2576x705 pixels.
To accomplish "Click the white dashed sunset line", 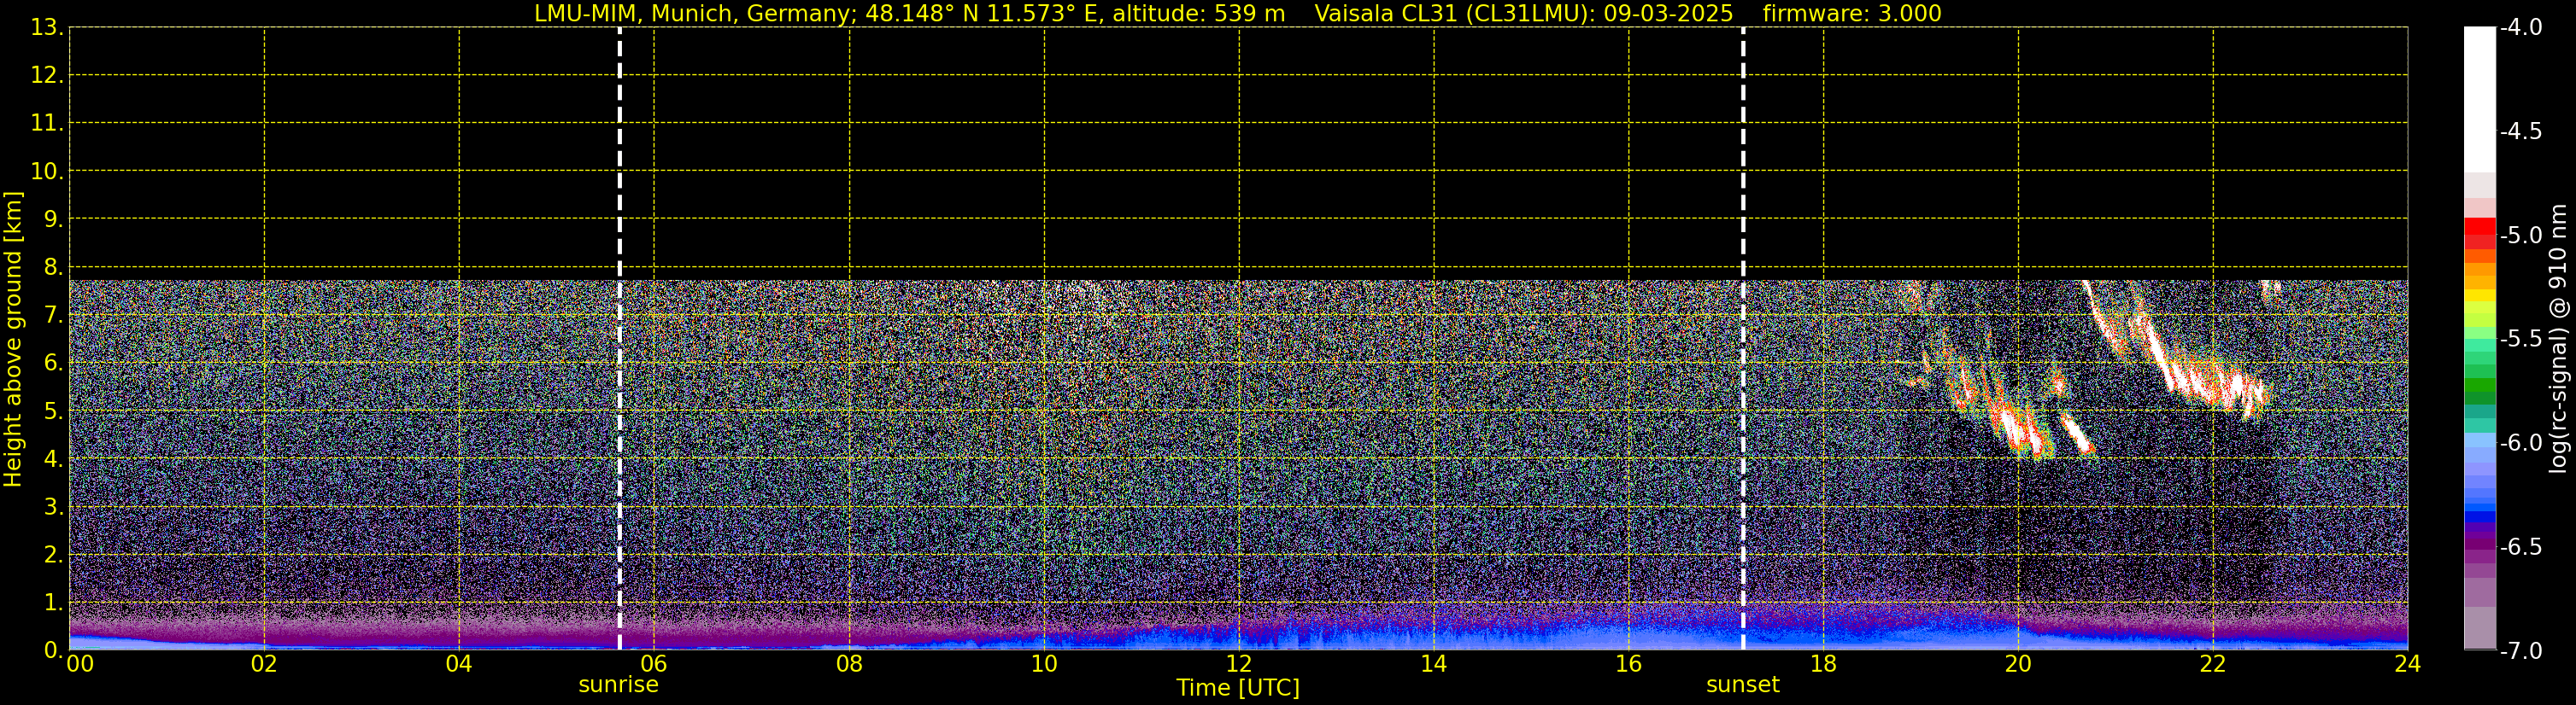I will (x=1743, y=339).
